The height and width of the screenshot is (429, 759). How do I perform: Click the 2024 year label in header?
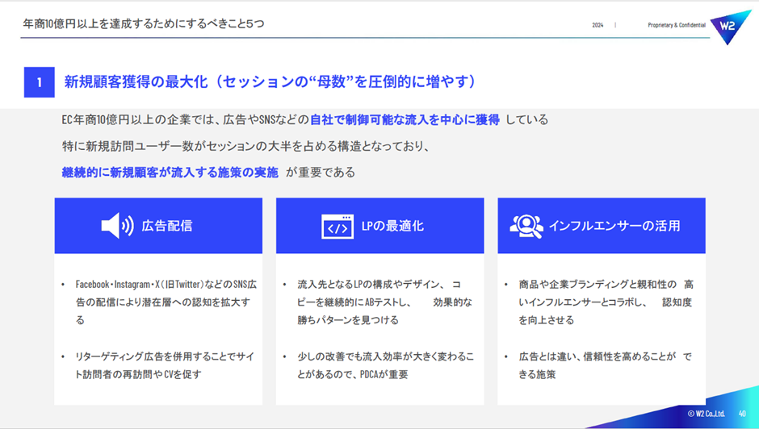coord(598,25)
